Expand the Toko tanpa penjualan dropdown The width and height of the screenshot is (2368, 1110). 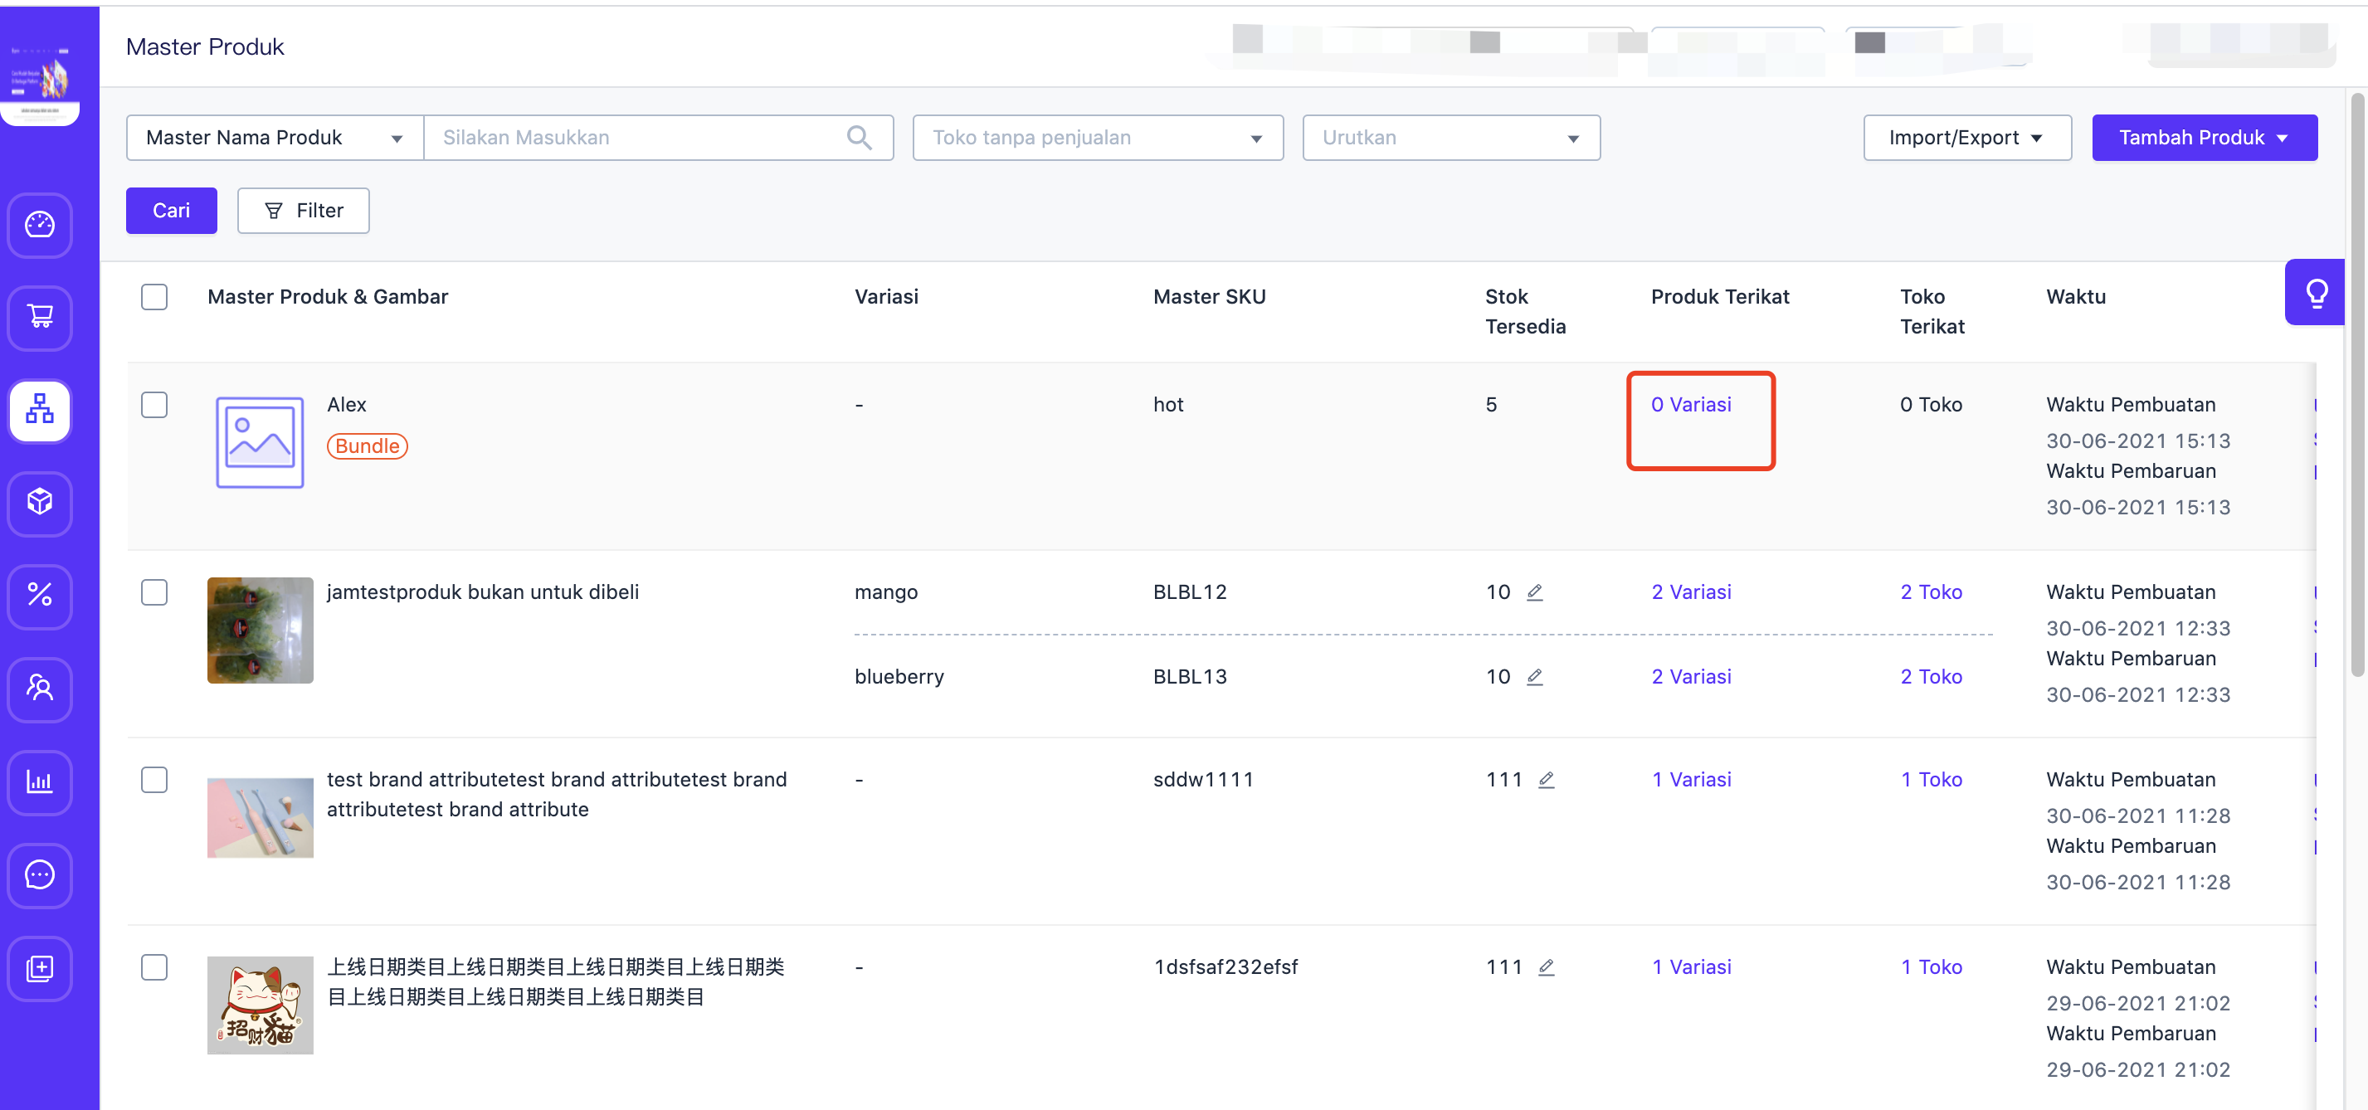click(x=1097, y=137)
